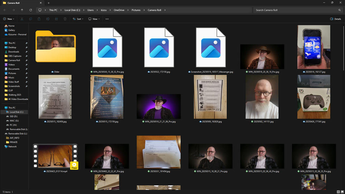345x194 pixels.
Task: Open the See more ellipsis menu
Action: click(x=107, y=19)
